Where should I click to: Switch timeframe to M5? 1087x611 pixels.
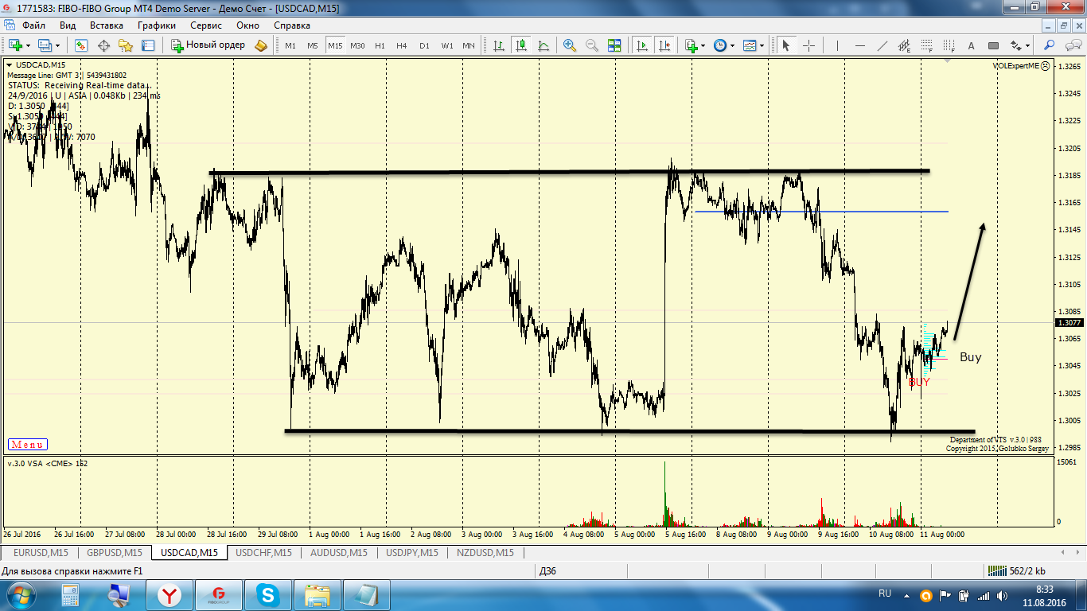tap(313, 45)
